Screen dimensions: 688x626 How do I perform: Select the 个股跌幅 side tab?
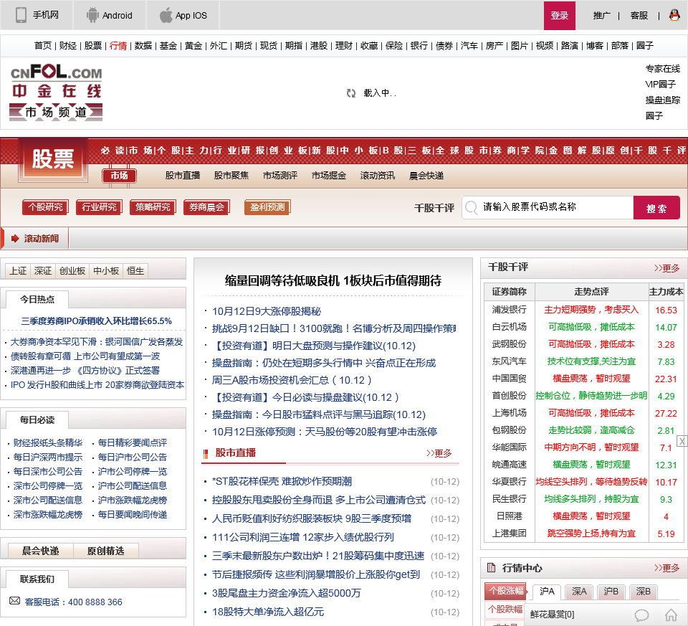[x=506, y=610]
